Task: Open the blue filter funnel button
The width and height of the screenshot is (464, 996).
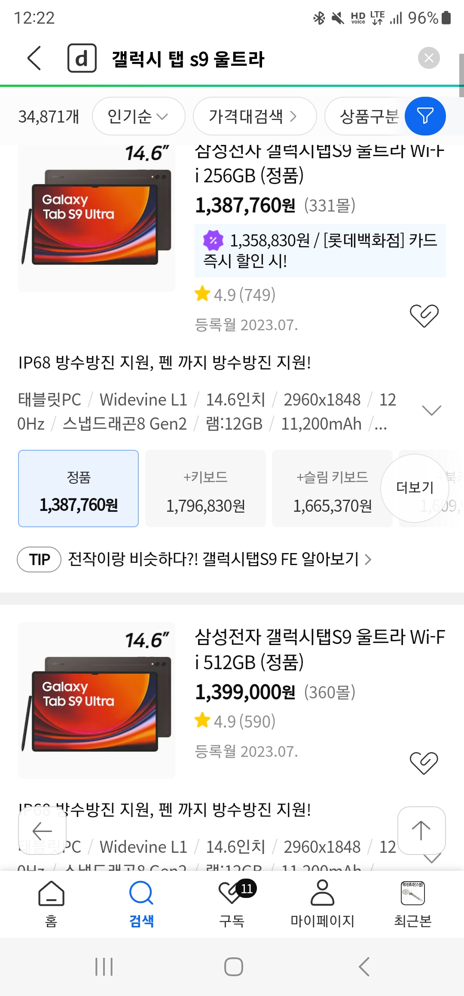Action: [x=425, y=116]
